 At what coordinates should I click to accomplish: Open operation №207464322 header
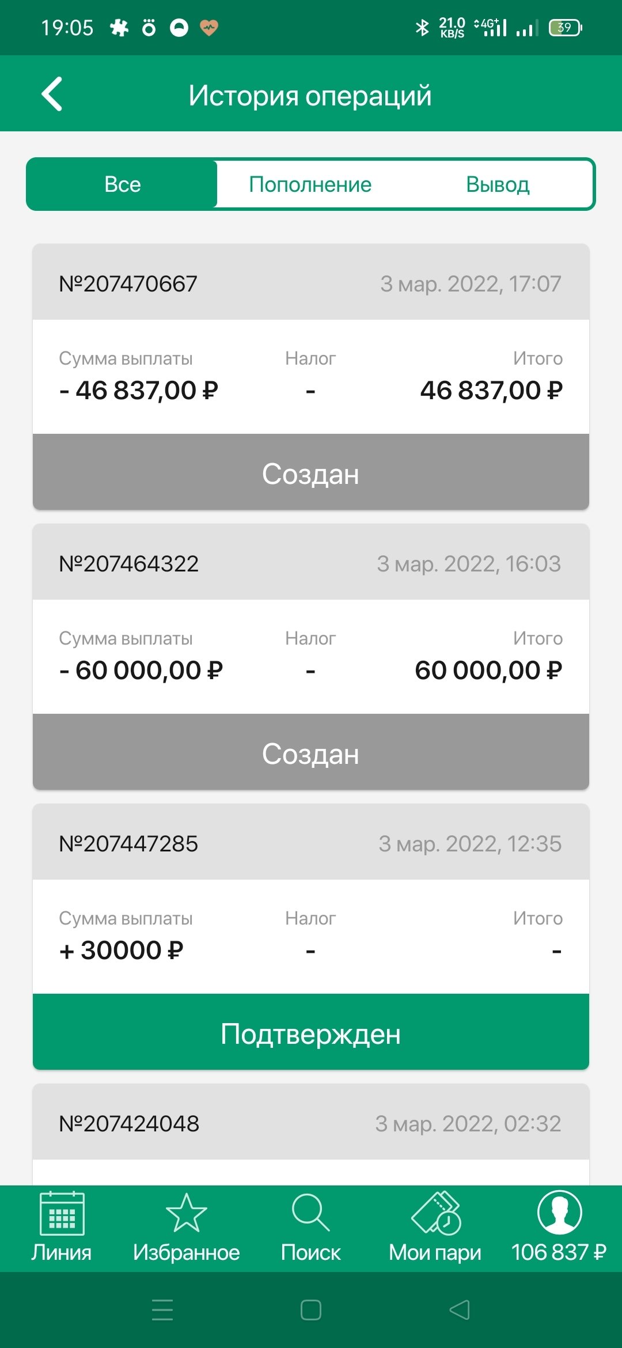coord(310,563)
